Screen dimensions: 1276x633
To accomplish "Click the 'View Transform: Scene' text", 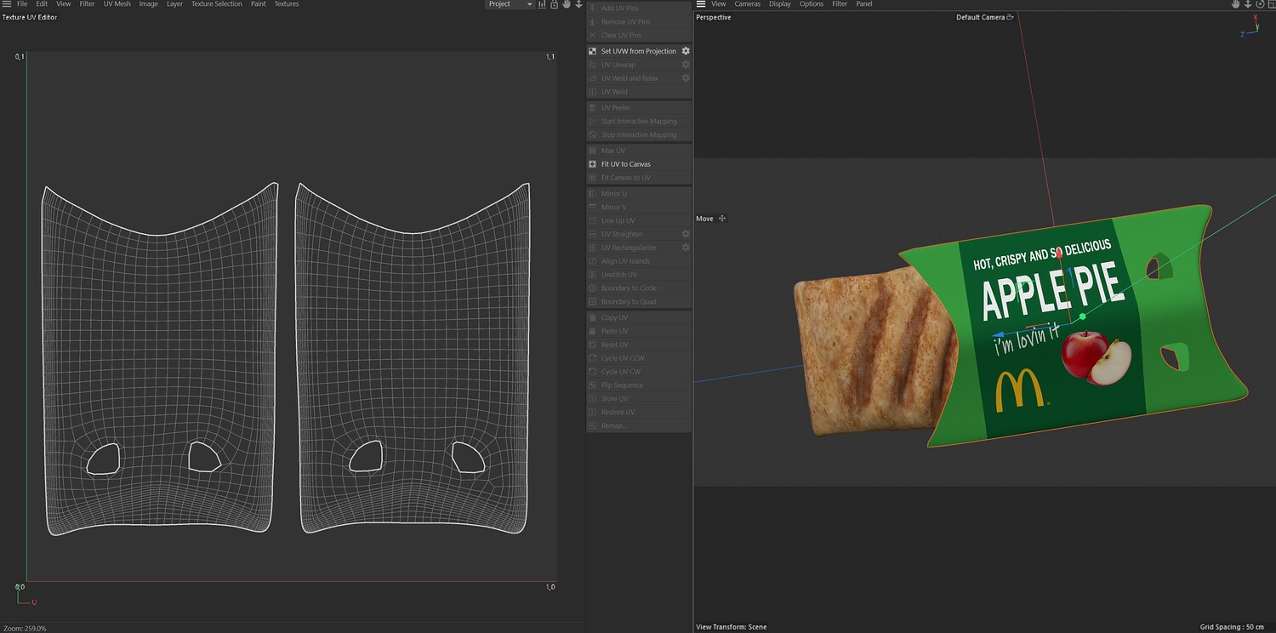I will pos(732,627).
